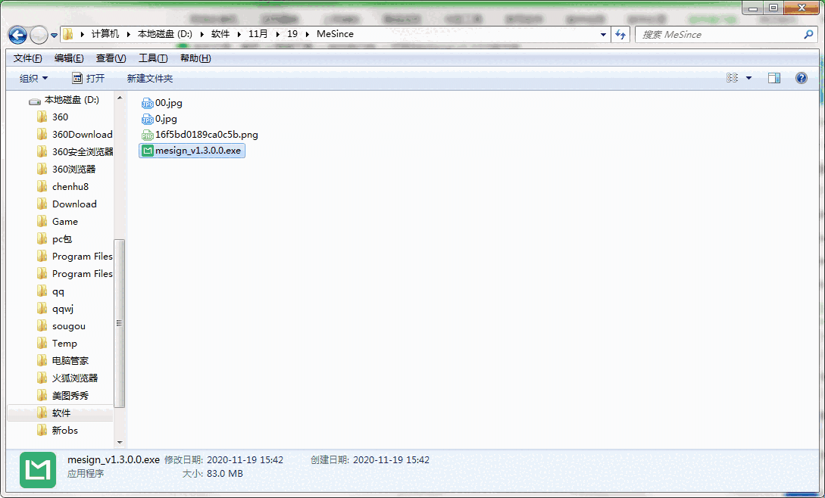The width and height of the screenshot is (825, 498).
Task: Open the view options dropdown arrow
Action: [748, 78]
